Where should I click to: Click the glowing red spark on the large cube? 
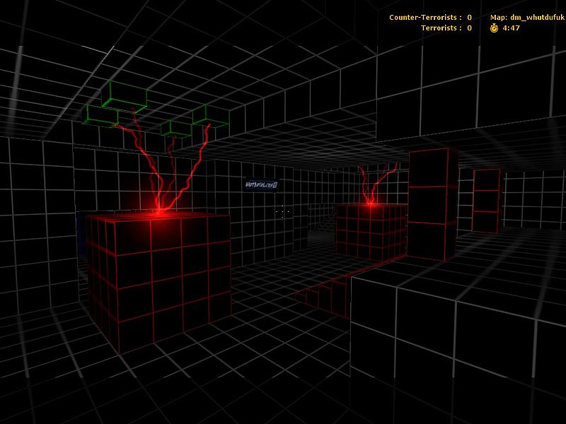(x=160, y=210)
